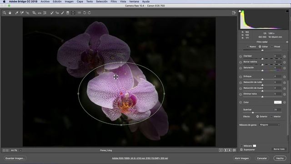Select the Color Sampler tool
The image size is (291, 164).
[x=22, y=13]
